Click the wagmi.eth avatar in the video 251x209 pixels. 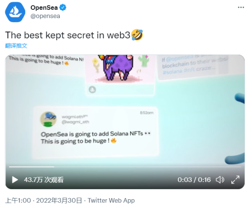[x=48, y=119]
